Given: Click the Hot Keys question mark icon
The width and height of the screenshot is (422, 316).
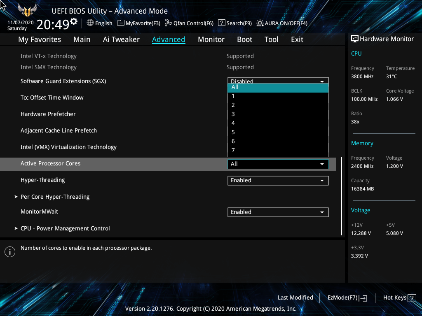Looking at the screenshot, I should click(x=412, y=298).
